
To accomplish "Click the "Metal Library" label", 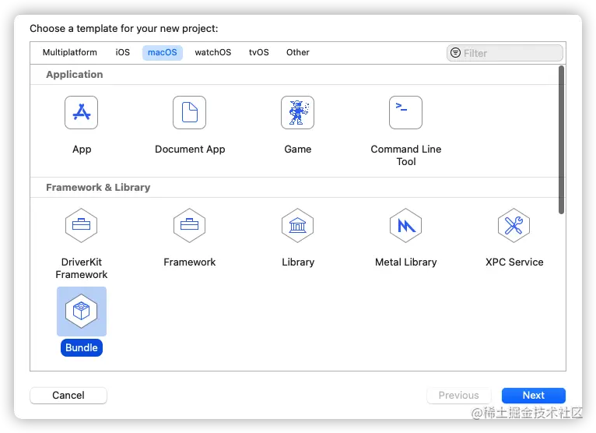I will (405, 262).
